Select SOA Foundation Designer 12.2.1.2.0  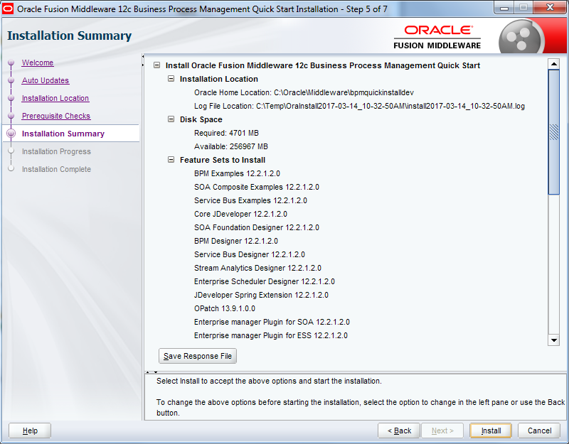pyautogui.click(x=257, y=227)
